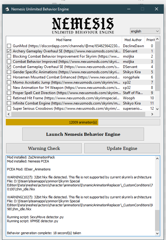This screenshot has height=240, width=166.
Task: Sort by the Mod Name column header
Action: (64, 40)
